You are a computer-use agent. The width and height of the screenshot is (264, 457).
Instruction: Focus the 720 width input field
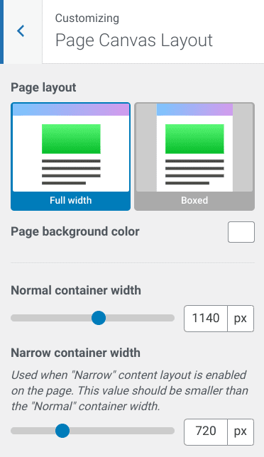[x=206, y=431]
